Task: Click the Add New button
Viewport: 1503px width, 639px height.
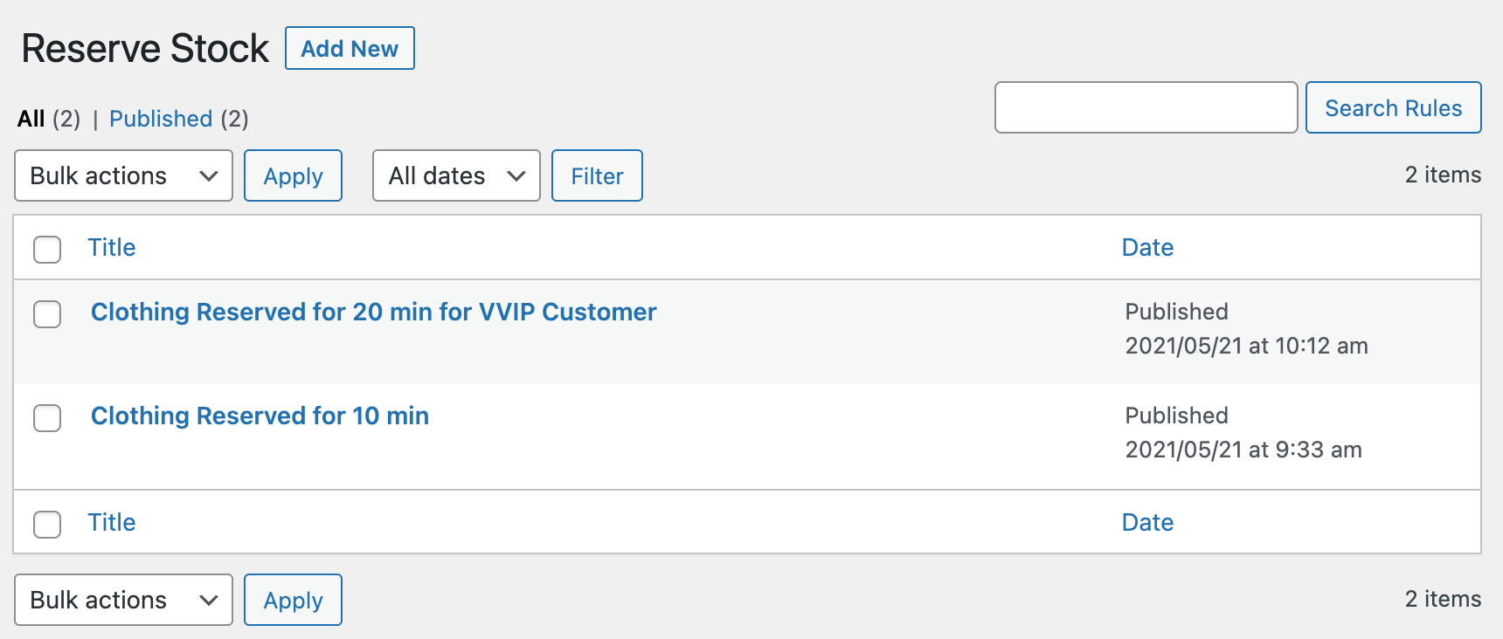Action: click(x=349, y=48)
